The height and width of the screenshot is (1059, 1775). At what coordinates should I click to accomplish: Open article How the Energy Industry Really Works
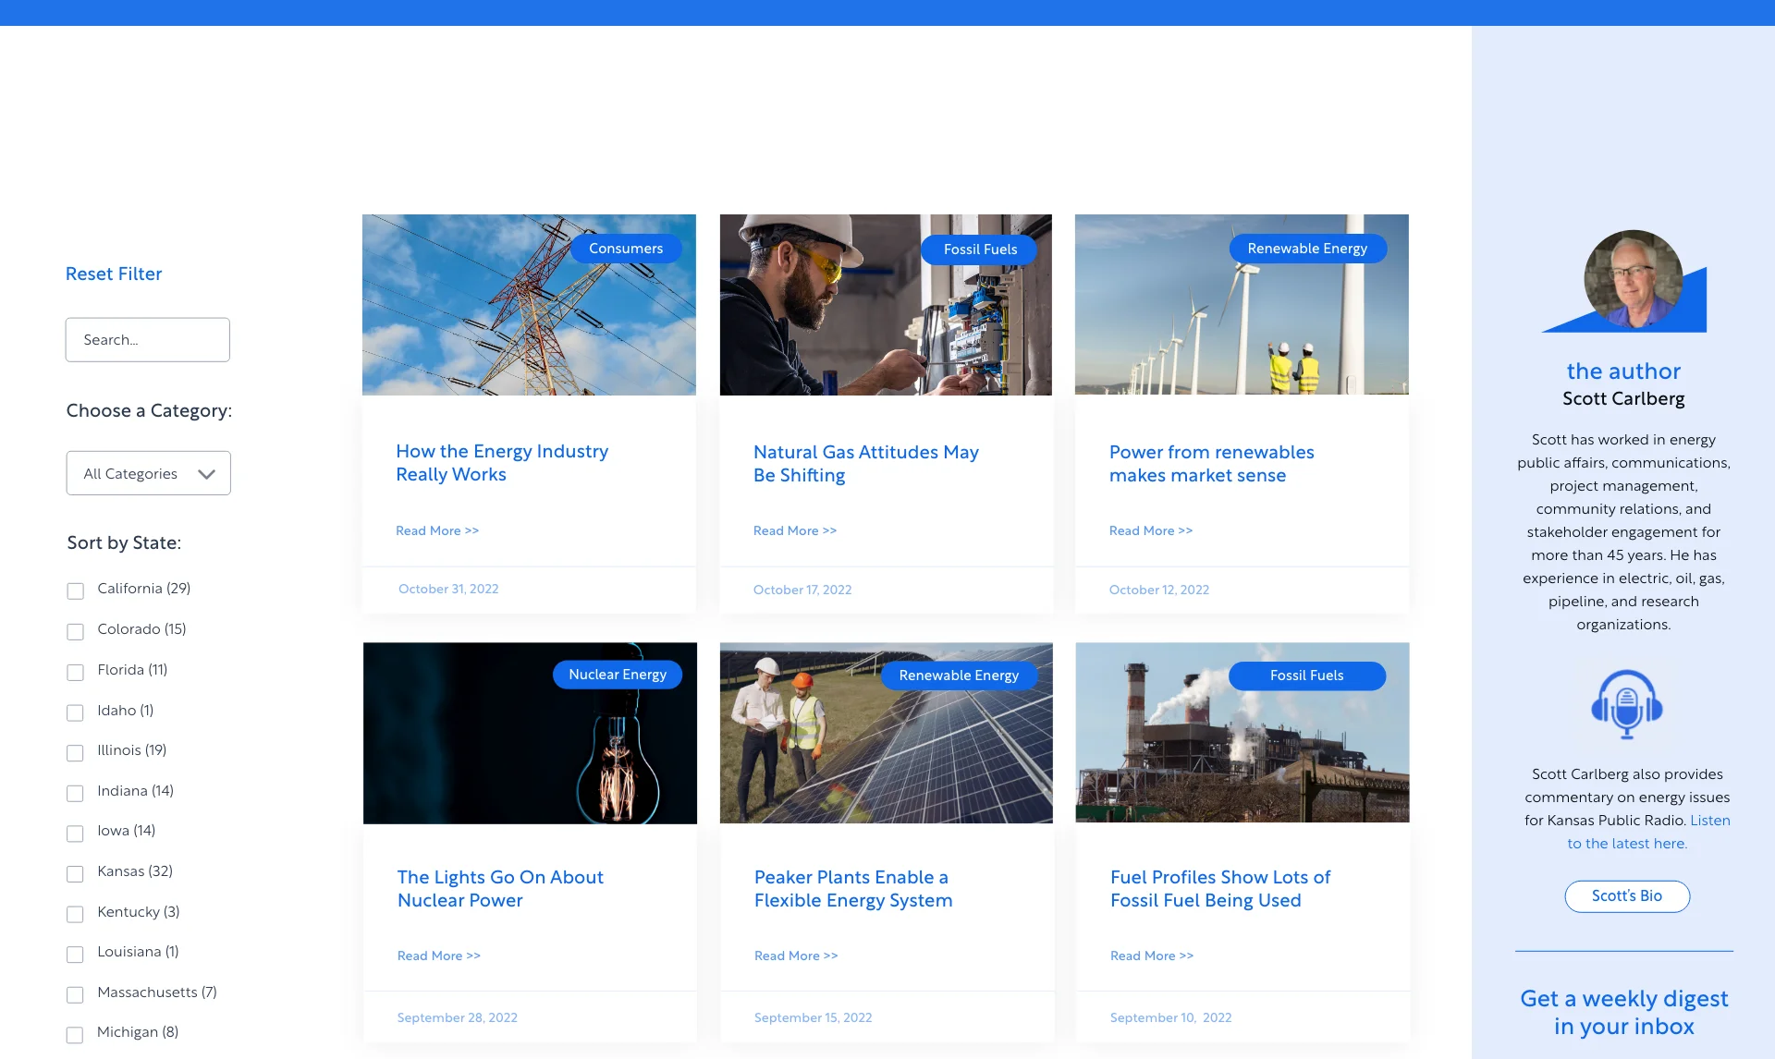[x=502, y=463]
